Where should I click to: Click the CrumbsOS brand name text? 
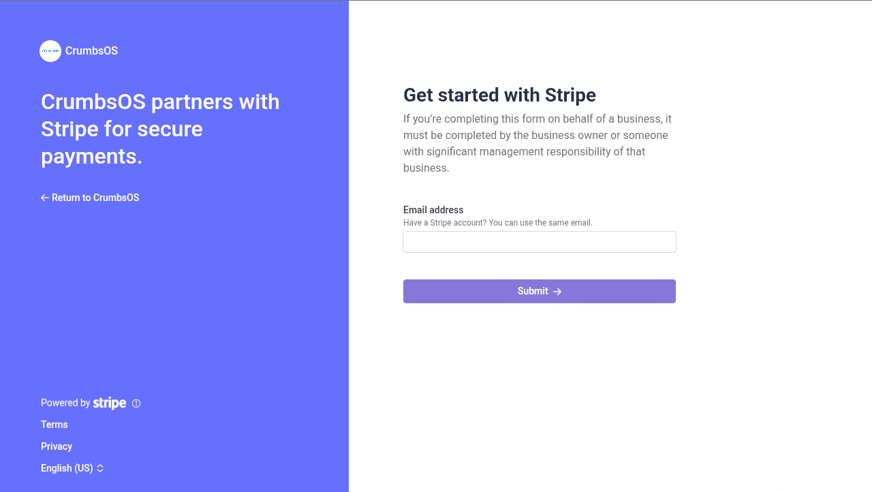(x=91, y=51)
